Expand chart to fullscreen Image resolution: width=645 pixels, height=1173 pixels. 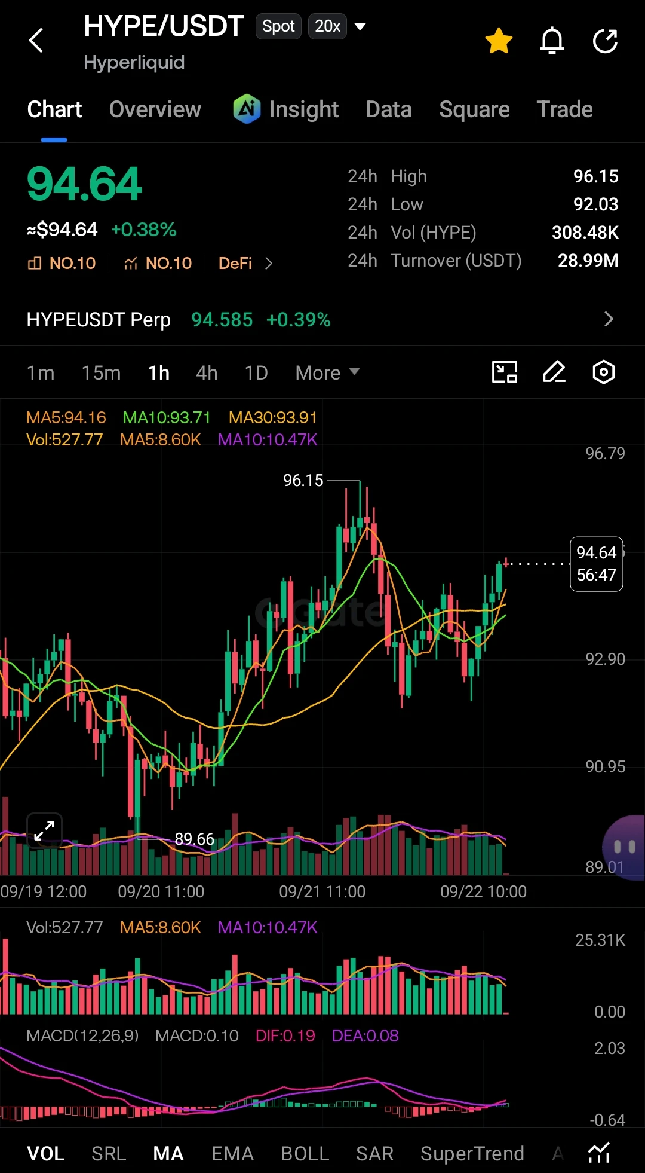(x=44, y=830)
